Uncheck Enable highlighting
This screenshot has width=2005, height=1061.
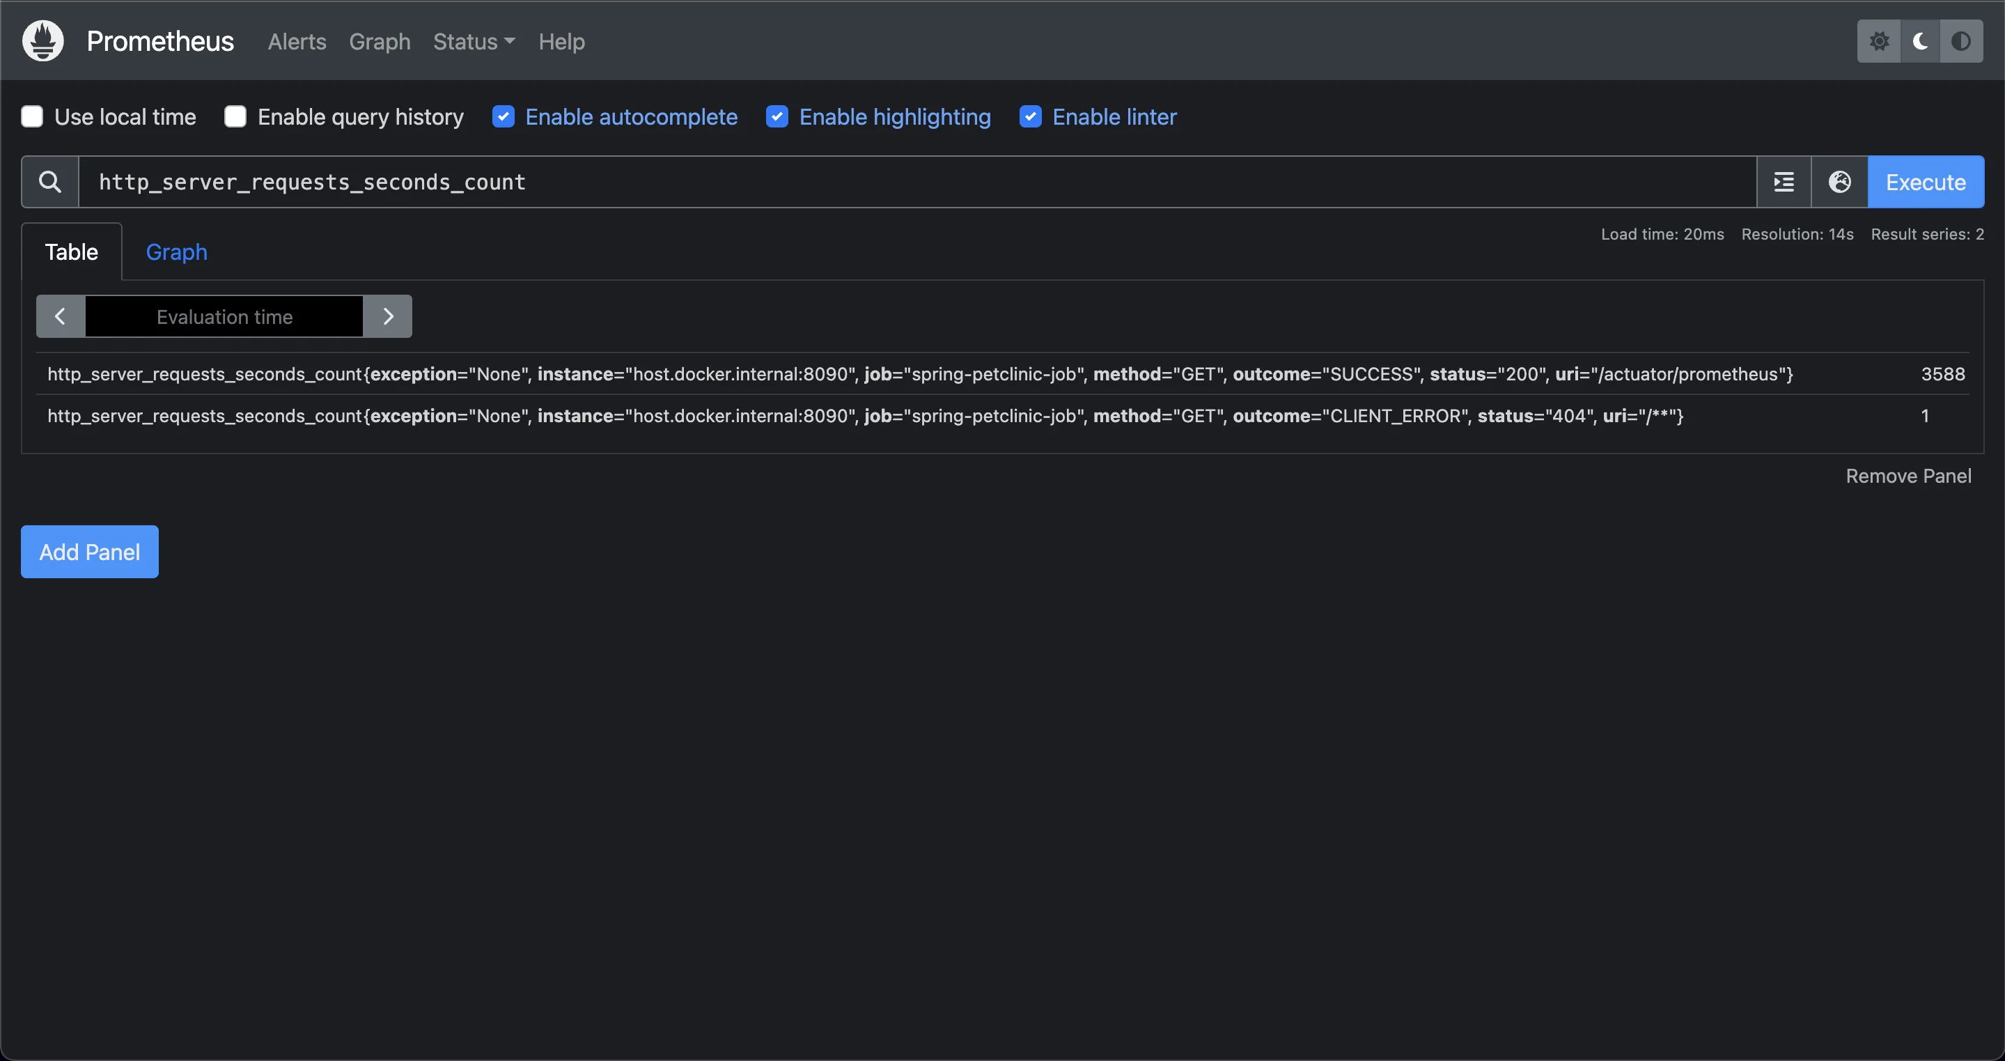[777, 117]
